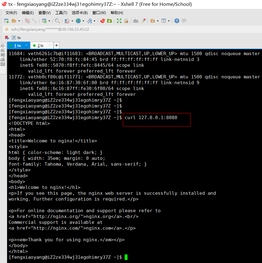Expand the Properties dropdown arrow

click(x=49, y=21)
